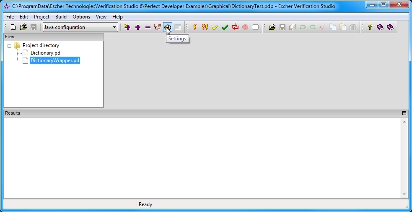412x212 pixels.
Task: Click the Results scrollbar up arrow
Action: click(404, 121)
